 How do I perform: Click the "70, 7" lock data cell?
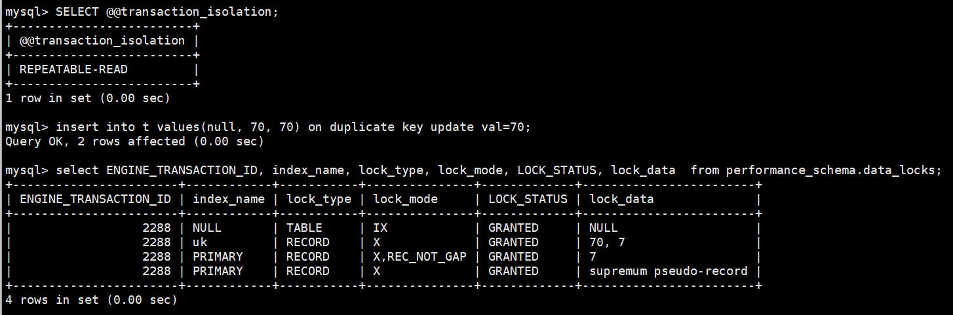607,242
